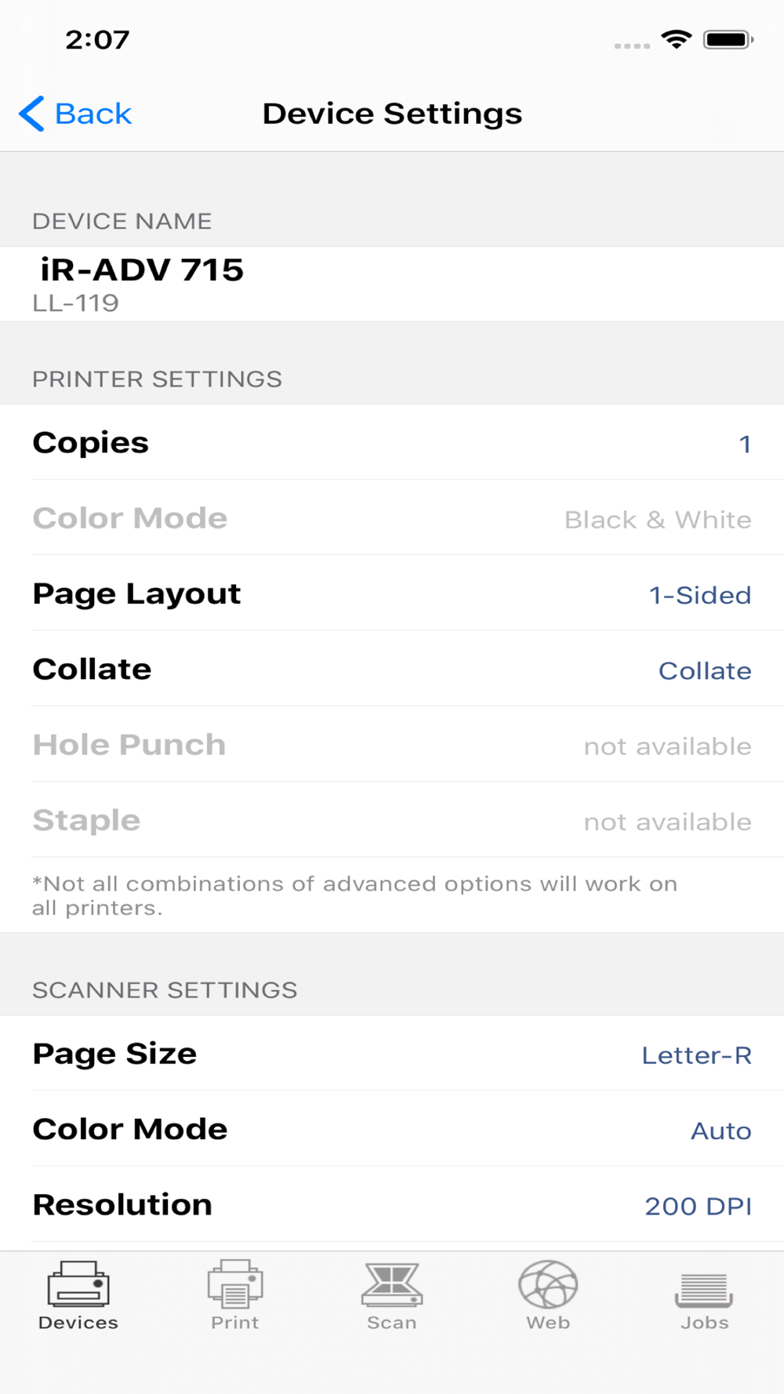Tap the Print tab icon
The height and width of the screenshot is (1394, 784).
tap(234, 1284)
